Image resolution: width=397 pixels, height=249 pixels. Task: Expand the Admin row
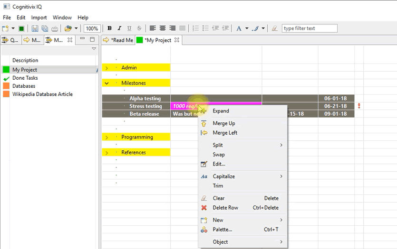point(107,68)
